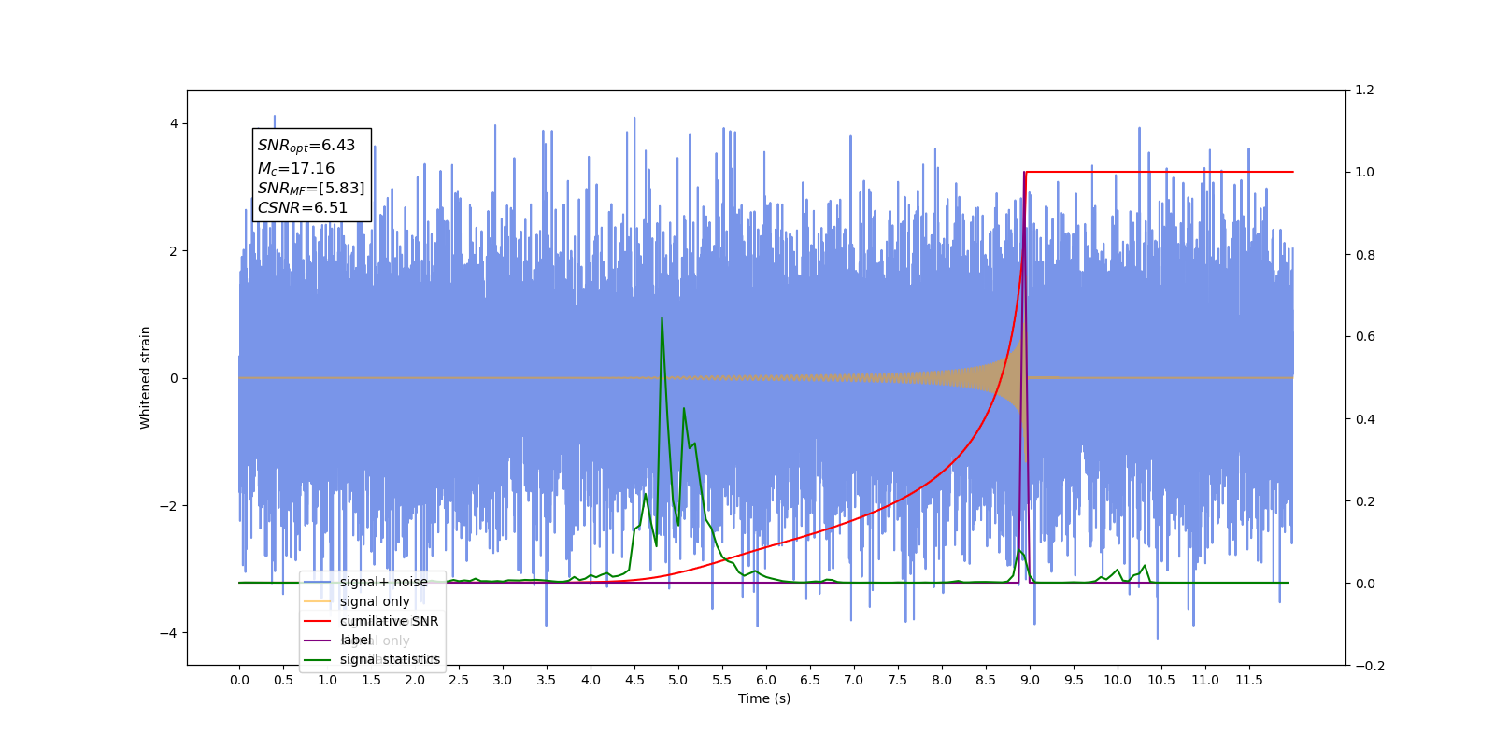The width and height of the screenshot is (1495, 747).
Task: Select the SNRopt=6.43 annotation line
Action: 306,146
